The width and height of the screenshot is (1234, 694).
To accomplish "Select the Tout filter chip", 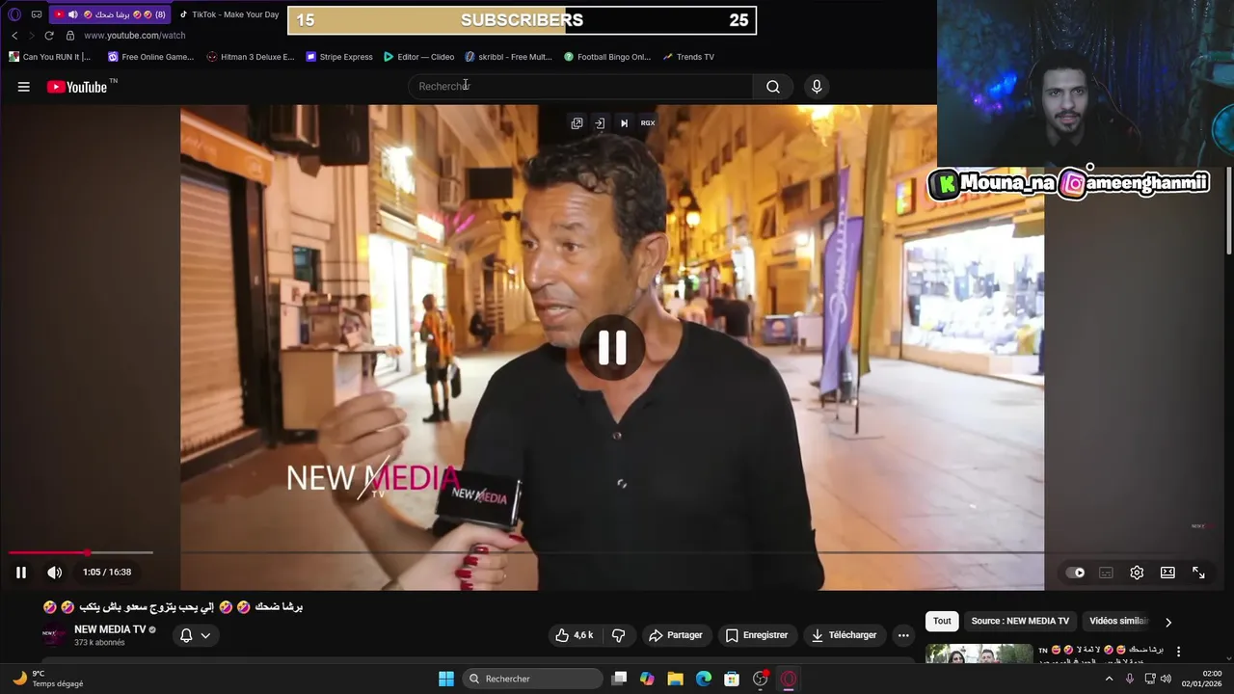I will [942, 622].
